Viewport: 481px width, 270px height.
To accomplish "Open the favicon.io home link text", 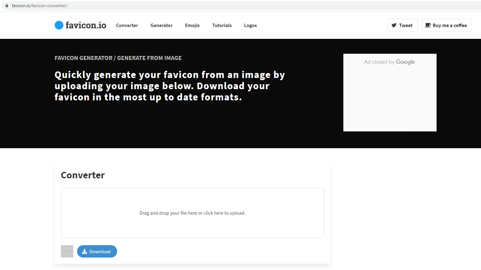I will pyautogui.click(x=86, y=25).
